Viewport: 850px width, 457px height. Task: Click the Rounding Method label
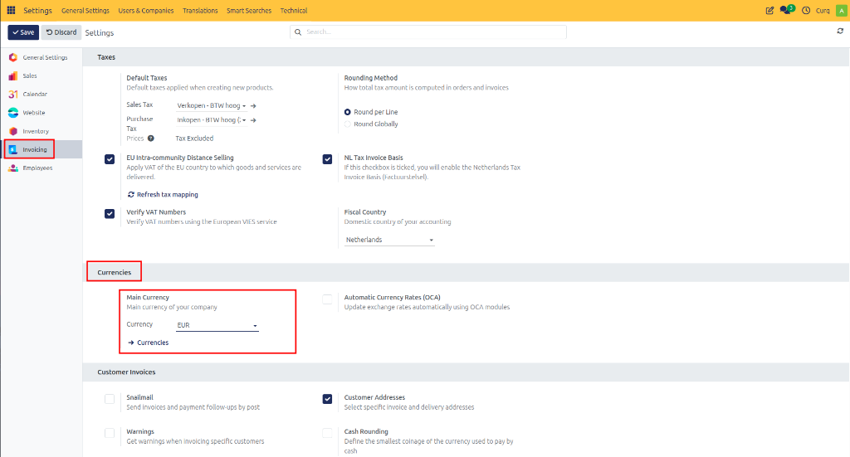point(371,78)
